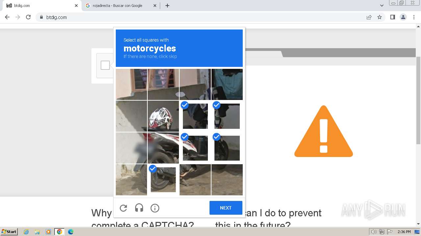Viewport: 421px width, 236px height.
Task: Click the taskbar clock showing 2:36 PM
Action: pos(404,232)
